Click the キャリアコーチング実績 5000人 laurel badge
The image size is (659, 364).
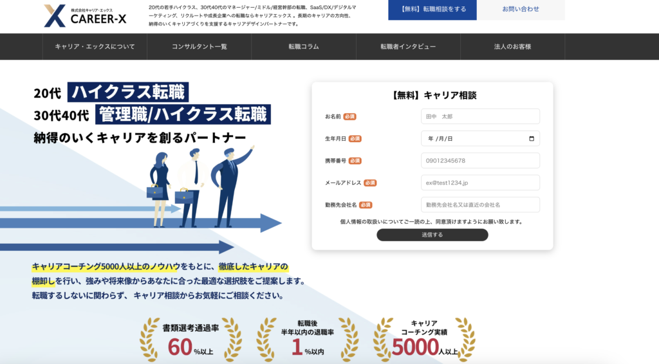[424, 339]
